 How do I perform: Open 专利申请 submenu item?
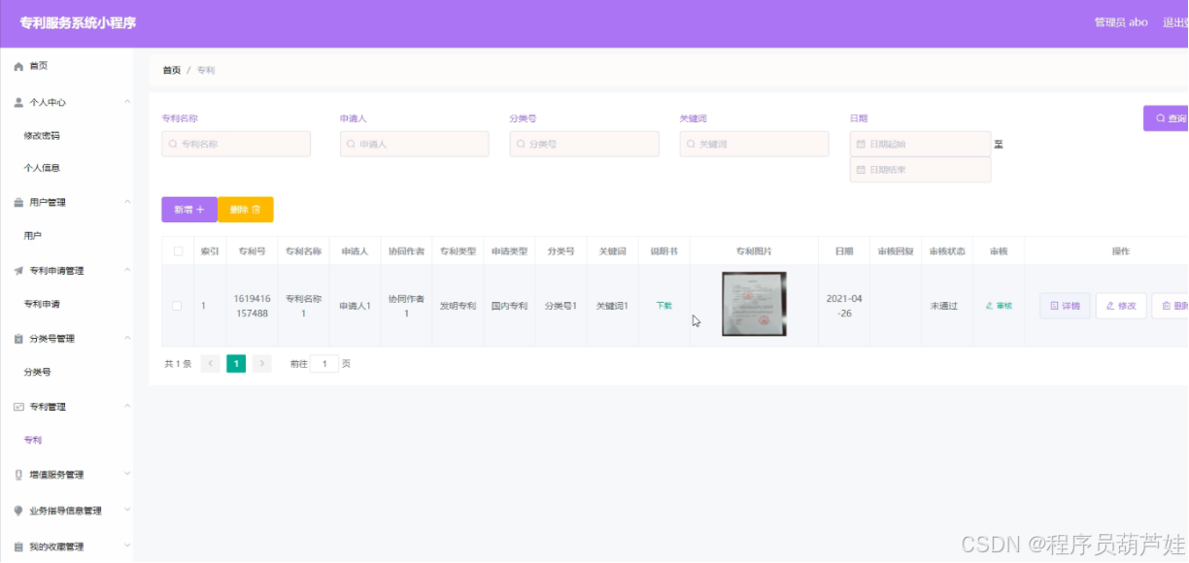[x=42, y=304]
